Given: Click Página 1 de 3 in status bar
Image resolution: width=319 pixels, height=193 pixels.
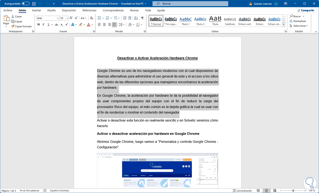Looking at the screenshot, I should (9, 191).
